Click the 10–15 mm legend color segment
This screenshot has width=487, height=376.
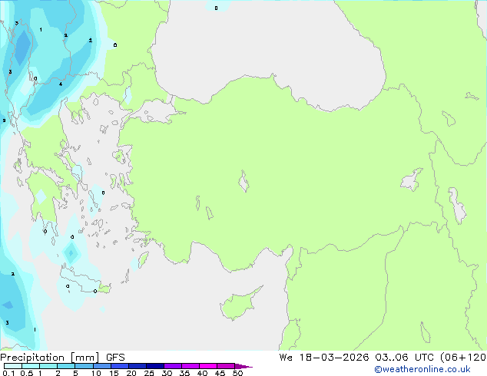[102, 366]
